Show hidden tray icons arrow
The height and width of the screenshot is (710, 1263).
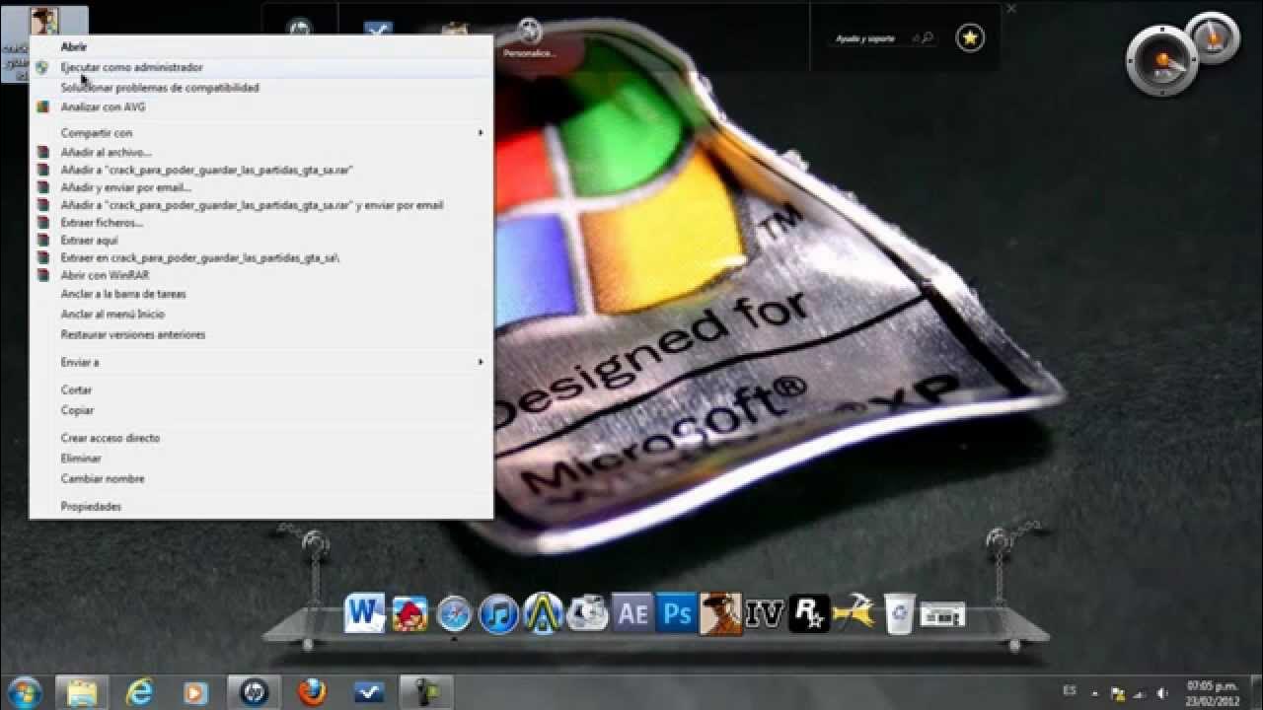pos(1094,693)
